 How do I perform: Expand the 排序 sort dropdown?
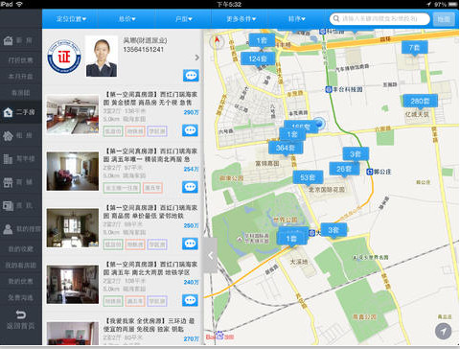point(296,19)
